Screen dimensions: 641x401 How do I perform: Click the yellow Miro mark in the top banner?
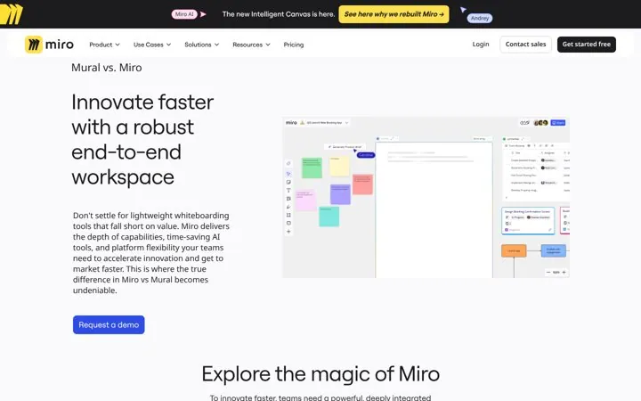click(x=11, y=14)
